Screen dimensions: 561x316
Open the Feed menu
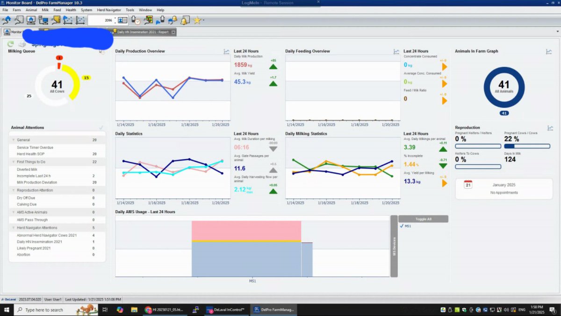(58, 10)
